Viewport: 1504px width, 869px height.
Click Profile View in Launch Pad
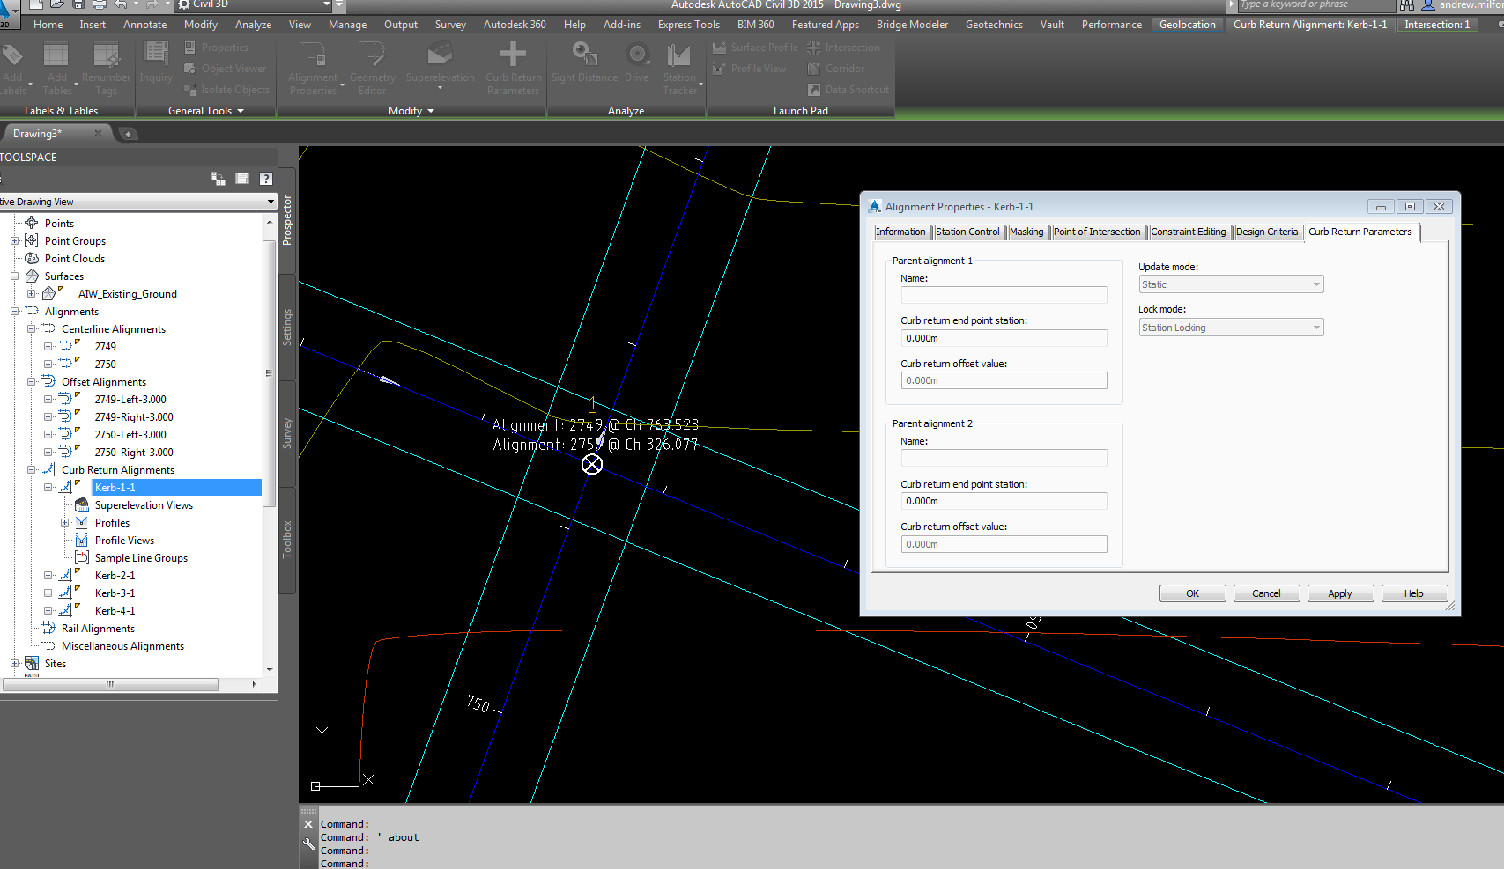[x=749, y=69]
